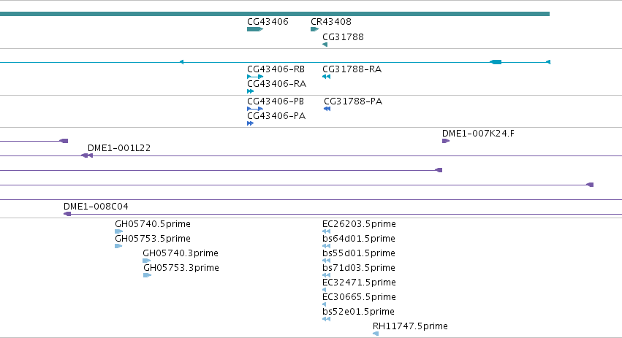Select protein label CG43406-PB
This screenshot has width=622, height=338.
[276, 101]
